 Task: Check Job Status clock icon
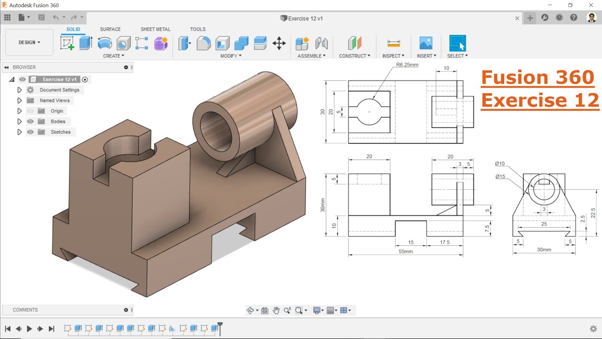(x=559, y=18)
